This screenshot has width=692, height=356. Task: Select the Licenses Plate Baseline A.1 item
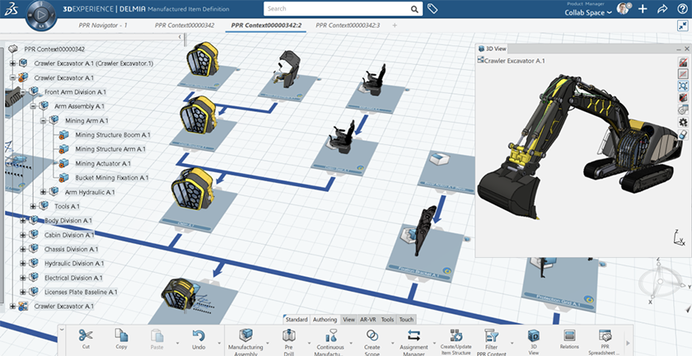pyautogui.click(x=81, y=292)
